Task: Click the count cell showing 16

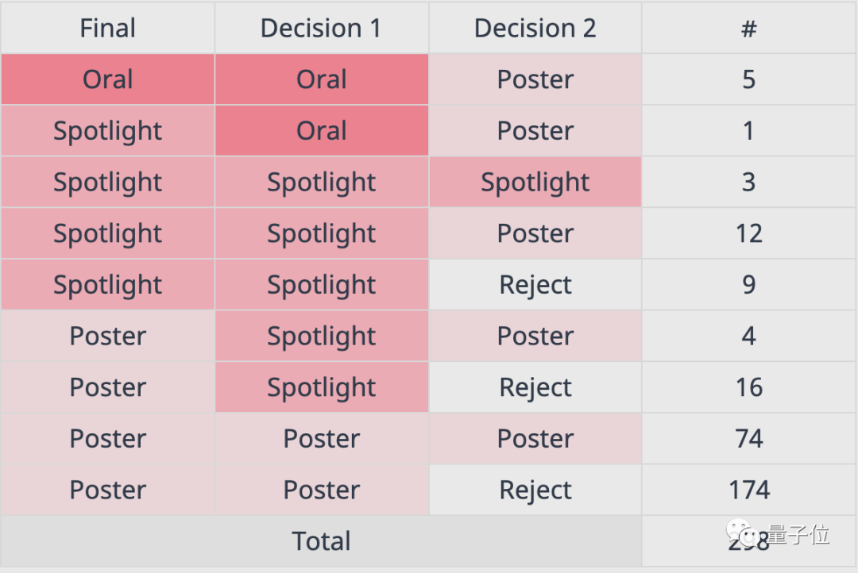Action: tap(748, 387)
